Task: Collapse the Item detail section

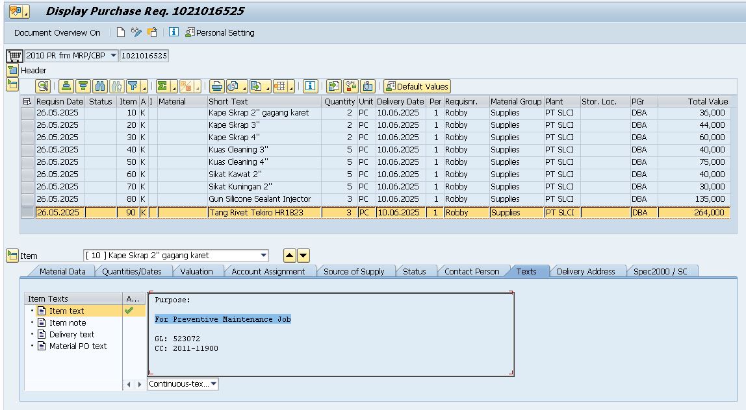Action: point(12,256)
